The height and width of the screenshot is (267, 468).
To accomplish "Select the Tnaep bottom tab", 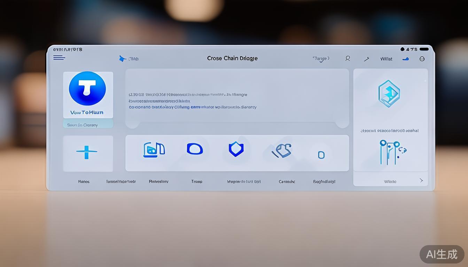I will point(197,181).
